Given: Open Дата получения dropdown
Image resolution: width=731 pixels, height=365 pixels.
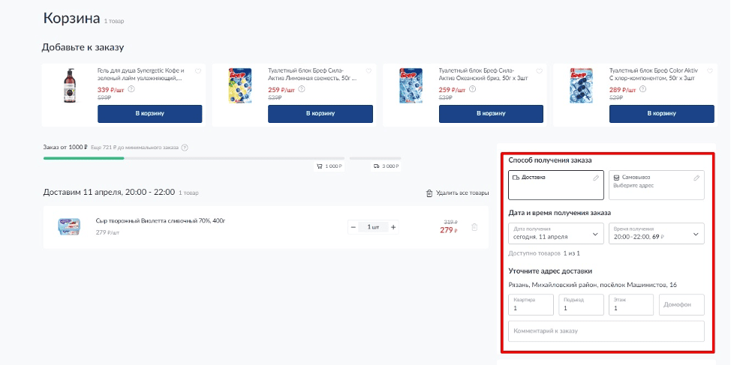Looking at the screenshot, I should [x=555, y=234].
